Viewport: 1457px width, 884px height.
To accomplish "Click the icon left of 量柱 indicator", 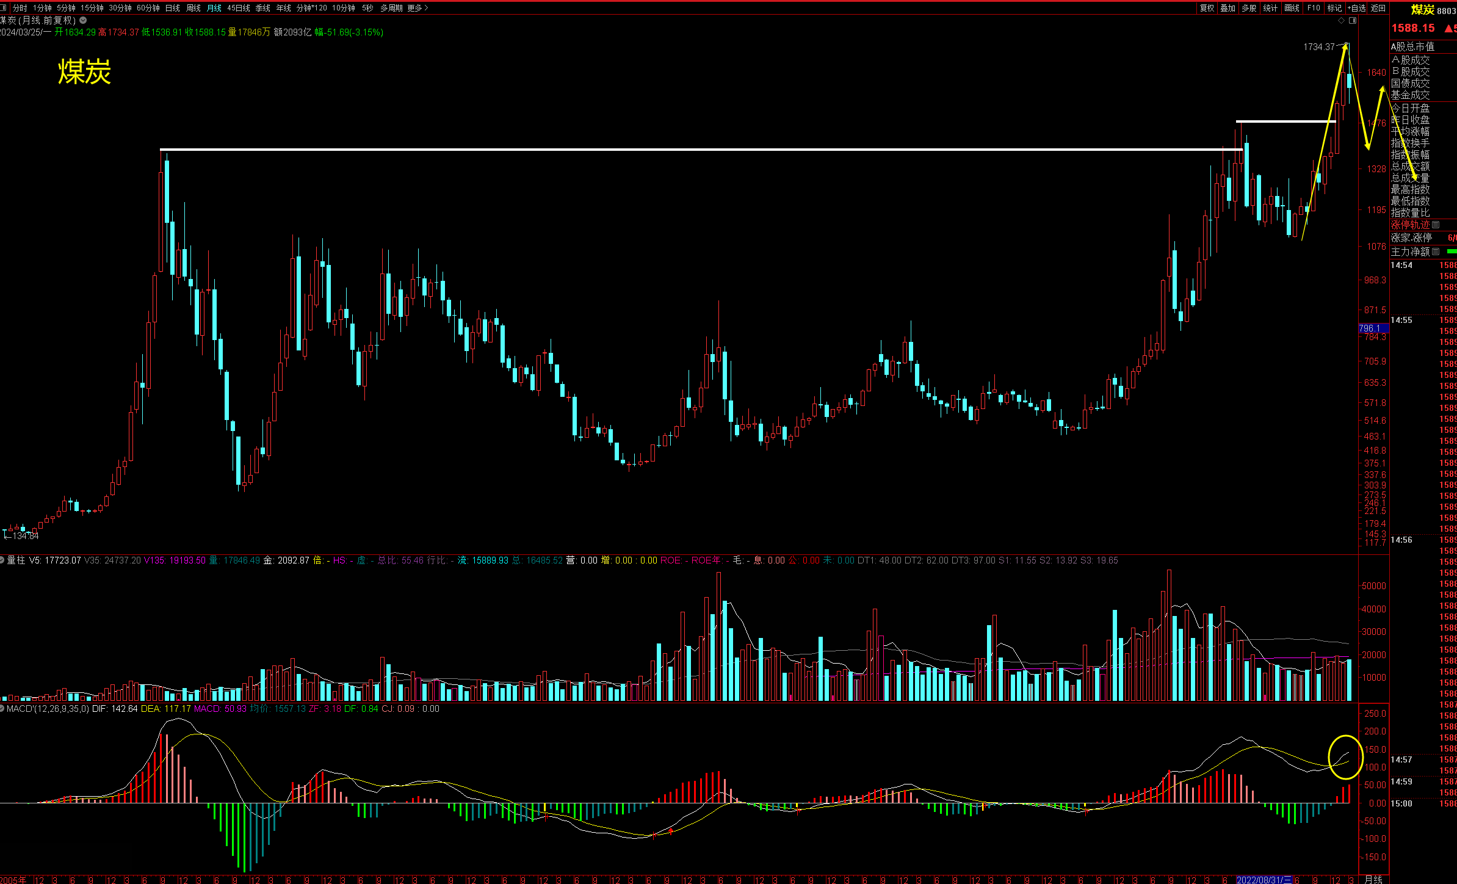I will tap(2, 560).
